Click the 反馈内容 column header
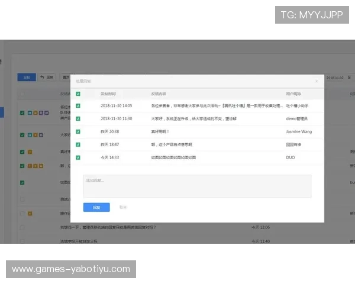355x284 pixels. point(159,93)
